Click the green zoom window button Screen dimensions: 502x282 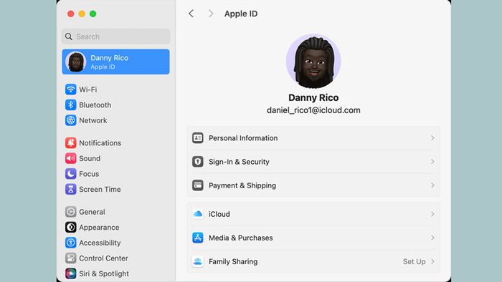click(x=93, y=14)
